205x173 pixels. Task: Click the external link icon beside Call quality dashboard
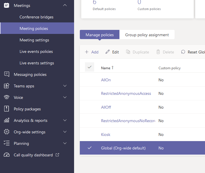coord(57,155)
